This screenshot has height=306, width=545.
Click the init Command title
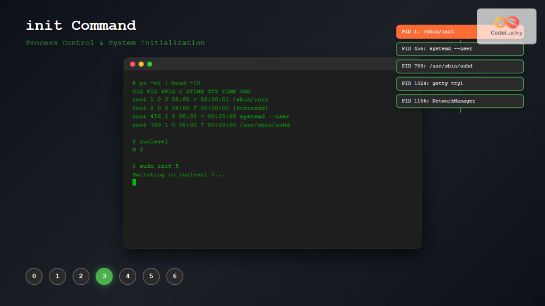81,25
